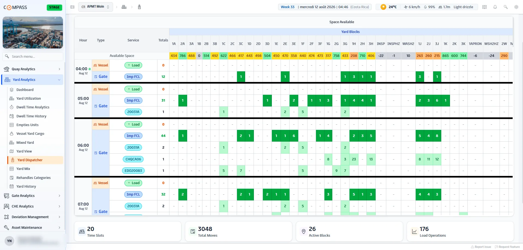Open the notifications bell
The height and width of the screenshot is (250, 523).
[x=495, y=7]
